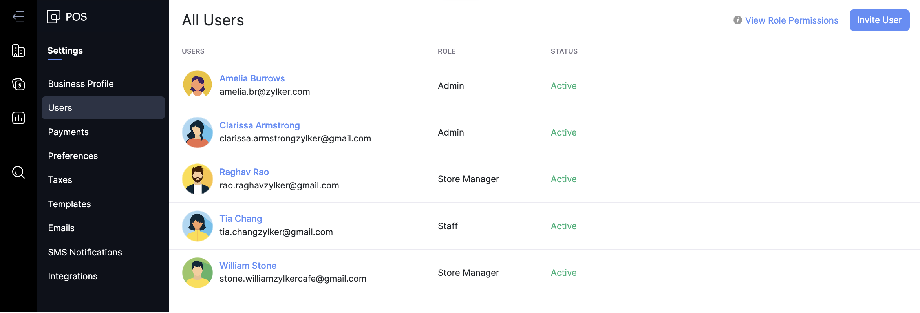Image resolution: width=920 pixels, height=313 pixels.
Task: Click the info icon beside View Role Permissions
Action: point(737,20)
